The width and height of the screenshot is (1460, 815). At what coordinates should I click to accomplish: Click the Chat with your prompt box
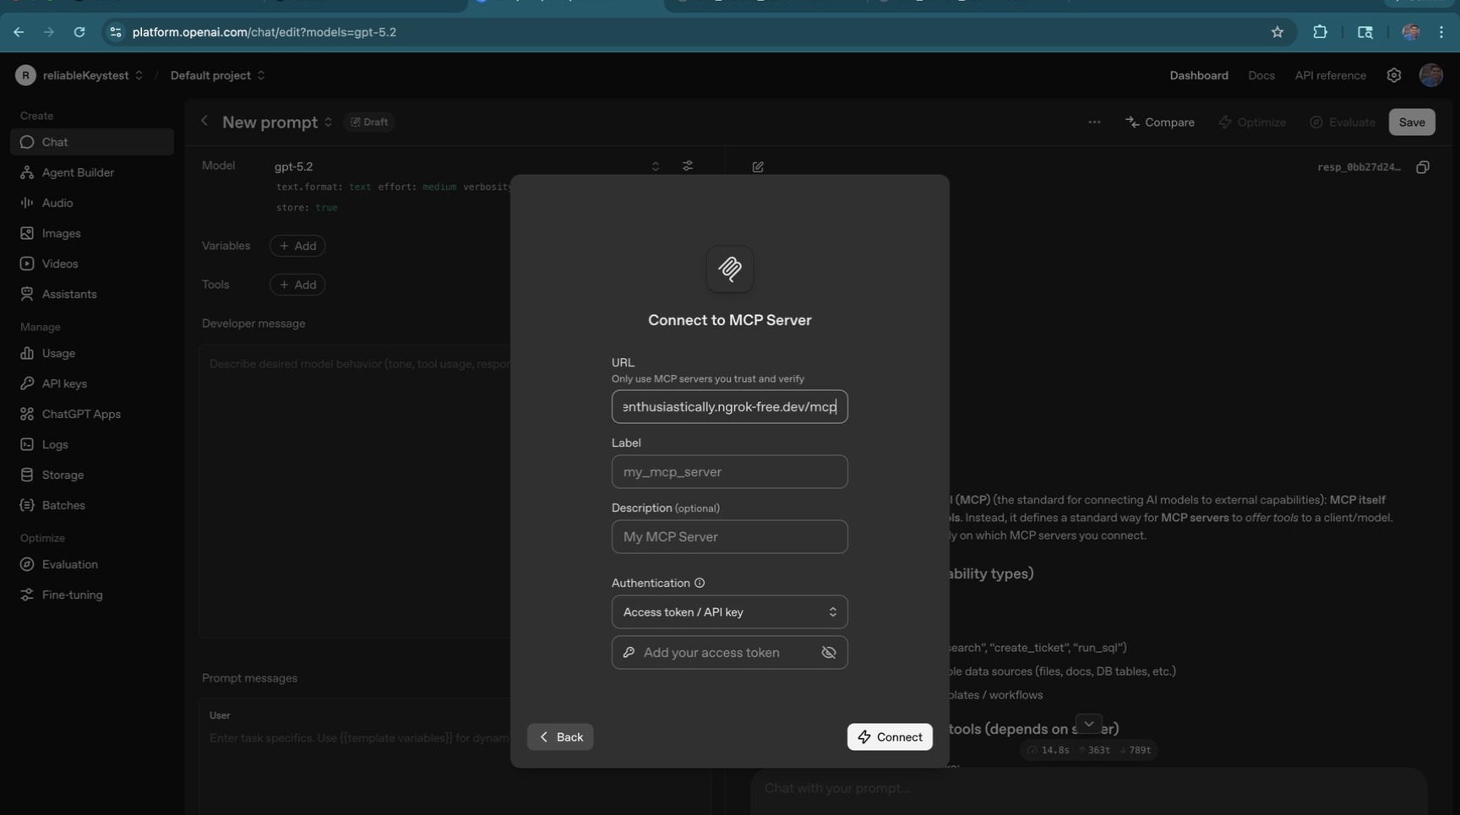(x=1088, y=789)
